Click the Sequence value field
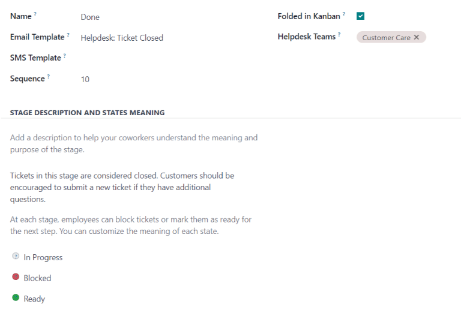The width and height of the screenshot is (461, 322). point(168,79)
